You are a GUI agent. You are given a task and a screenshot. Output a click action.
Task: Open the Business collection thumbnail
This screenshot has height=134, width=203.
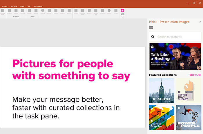[162, 90]
